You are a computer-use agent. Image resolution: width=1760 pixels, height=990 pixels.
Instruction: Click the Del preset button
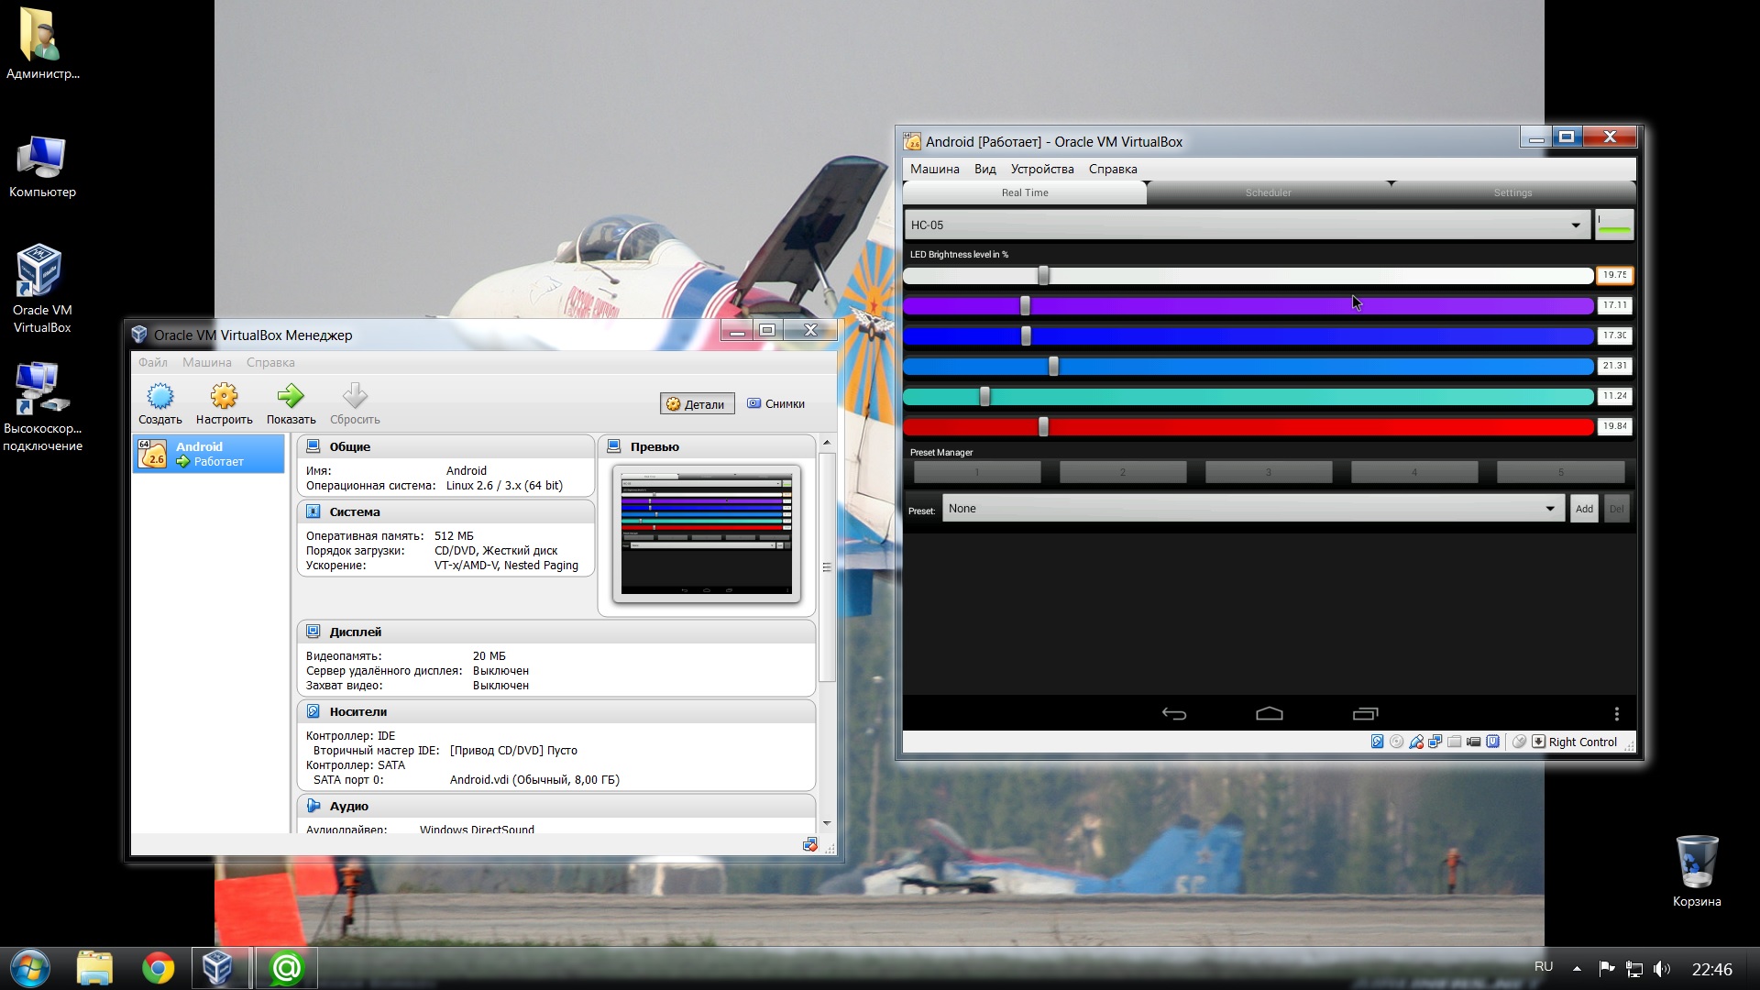tap(1616, 509)
